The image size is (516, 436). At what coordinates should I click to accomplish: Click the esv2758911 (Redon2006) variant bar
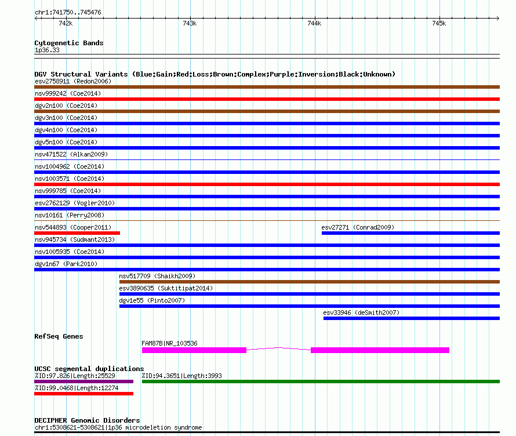(267, 87)
